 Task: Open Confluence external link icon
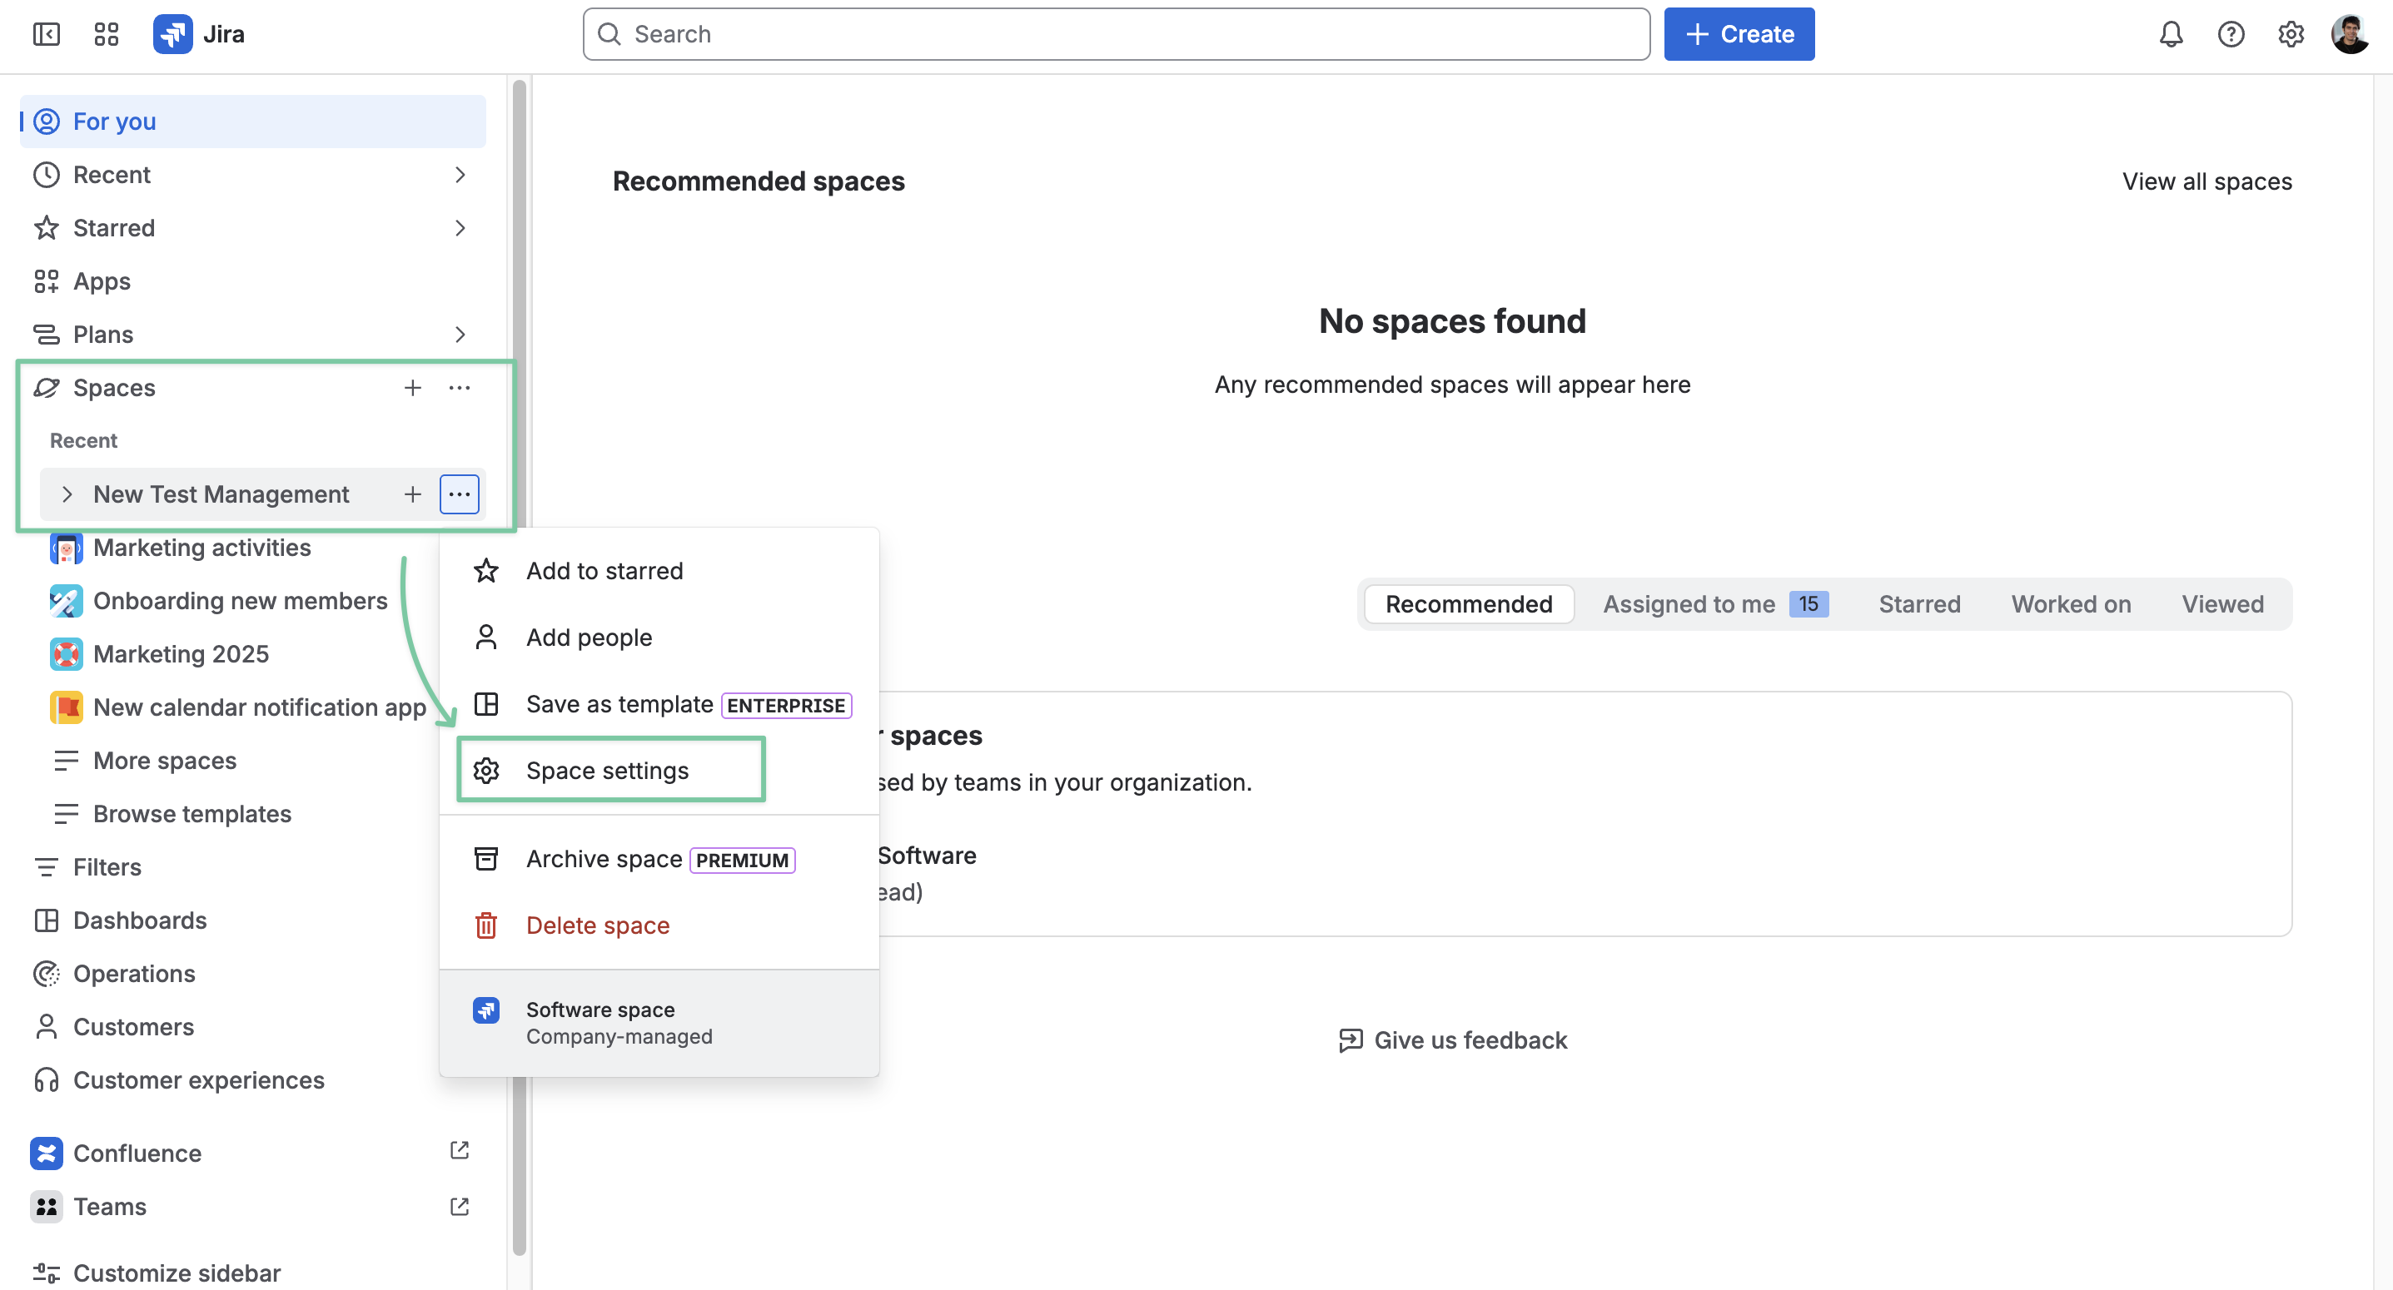(459, 1151)
